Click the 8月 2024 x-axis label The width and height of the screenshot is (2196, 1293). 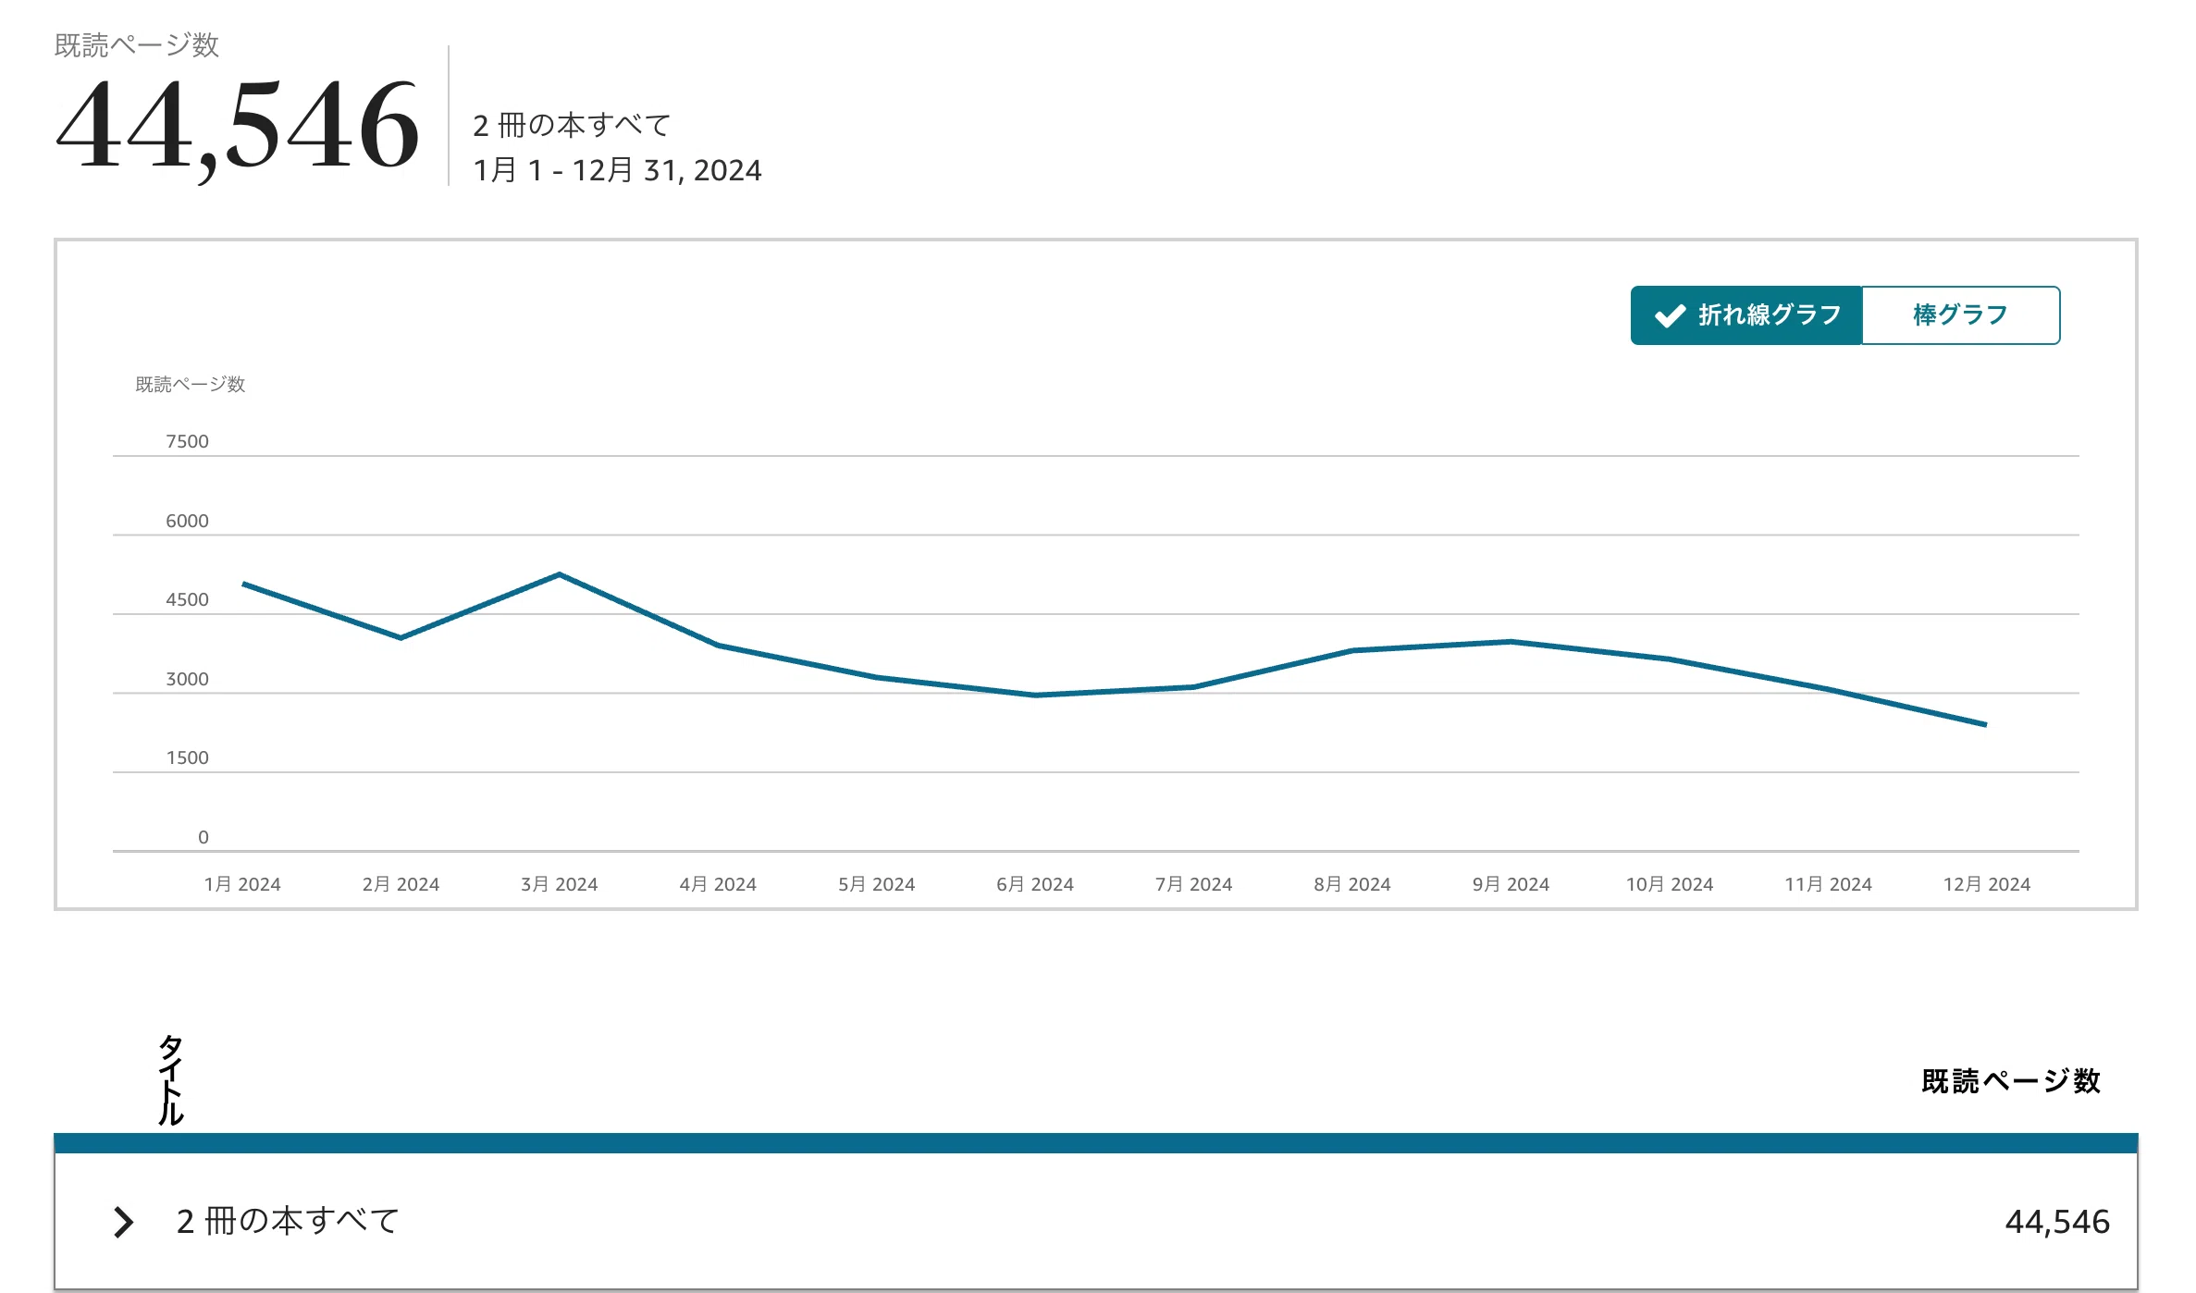[1351, 884]
